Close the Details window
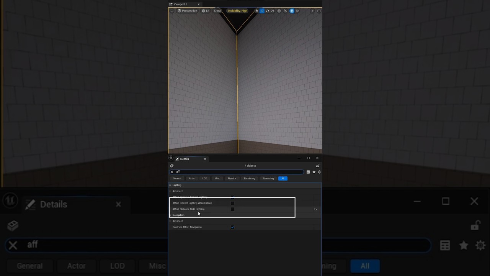 pyautogui.click(x=317, y=158)
